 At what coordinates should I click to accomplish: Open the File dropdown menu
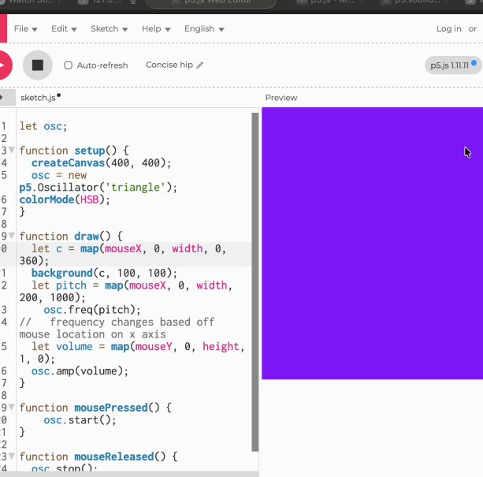pos(26,28)
